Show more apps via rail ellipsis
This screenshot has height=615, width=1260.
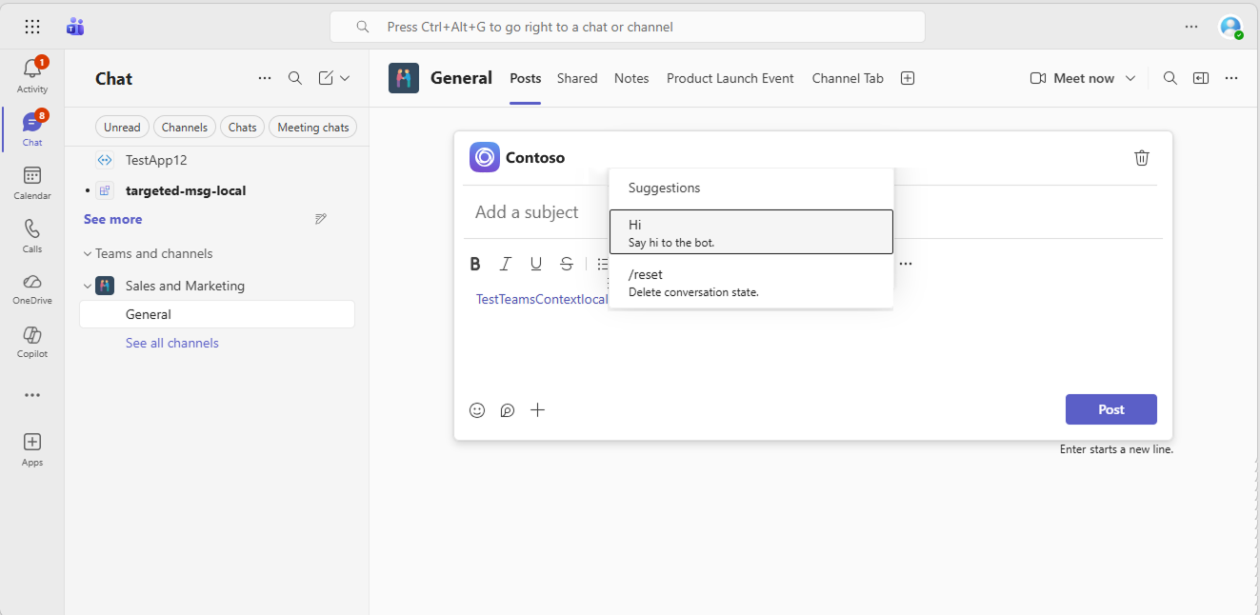(32, 395)
